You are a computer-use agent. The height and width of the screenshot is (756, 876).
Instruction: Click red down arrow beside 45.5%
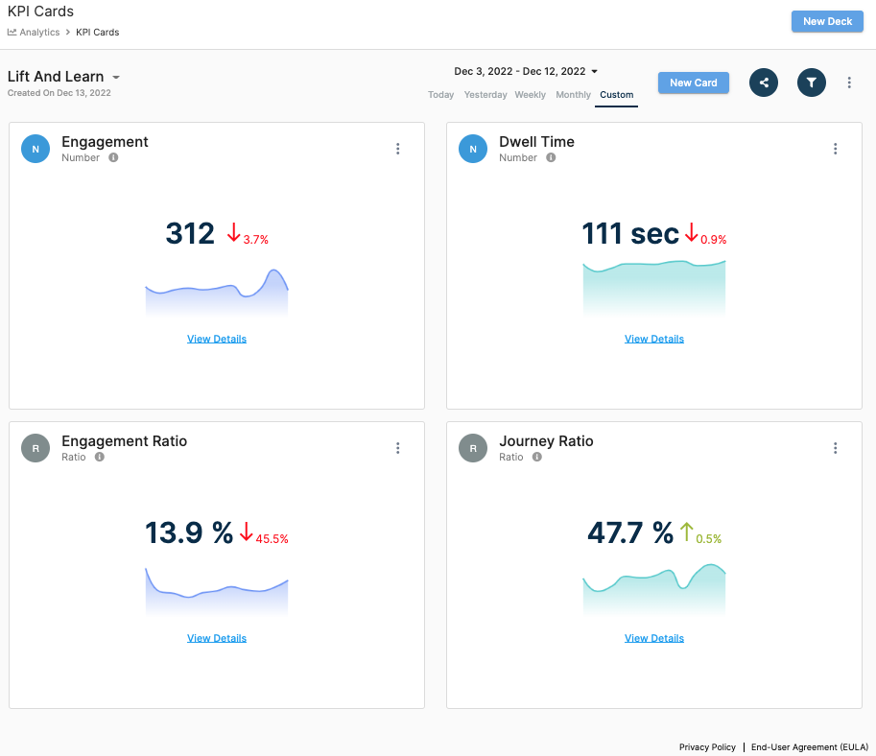247,532
